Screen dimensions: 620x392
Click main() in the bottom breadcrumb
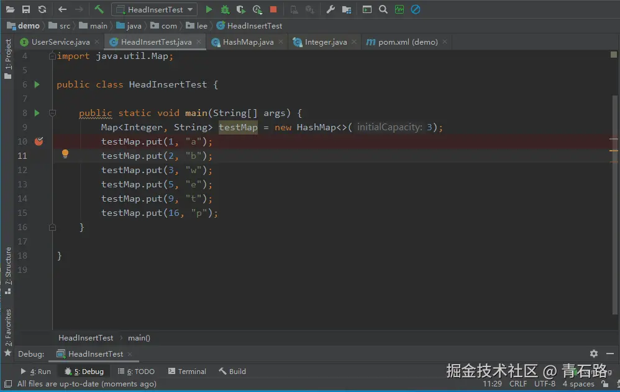pyautogui.click(x=139, y=338)
